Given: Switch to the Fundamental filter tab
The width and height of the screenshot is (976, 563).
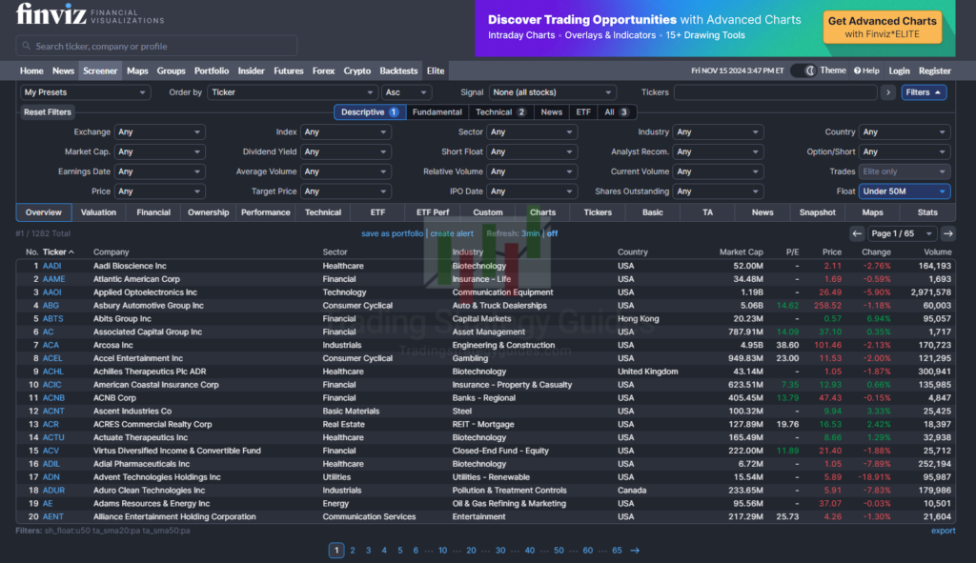Looking at the screenshot, I should [x=437, y=112].
